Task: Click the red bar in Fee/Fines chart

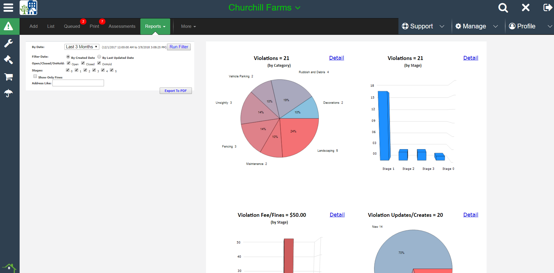Action: point(289,256)
